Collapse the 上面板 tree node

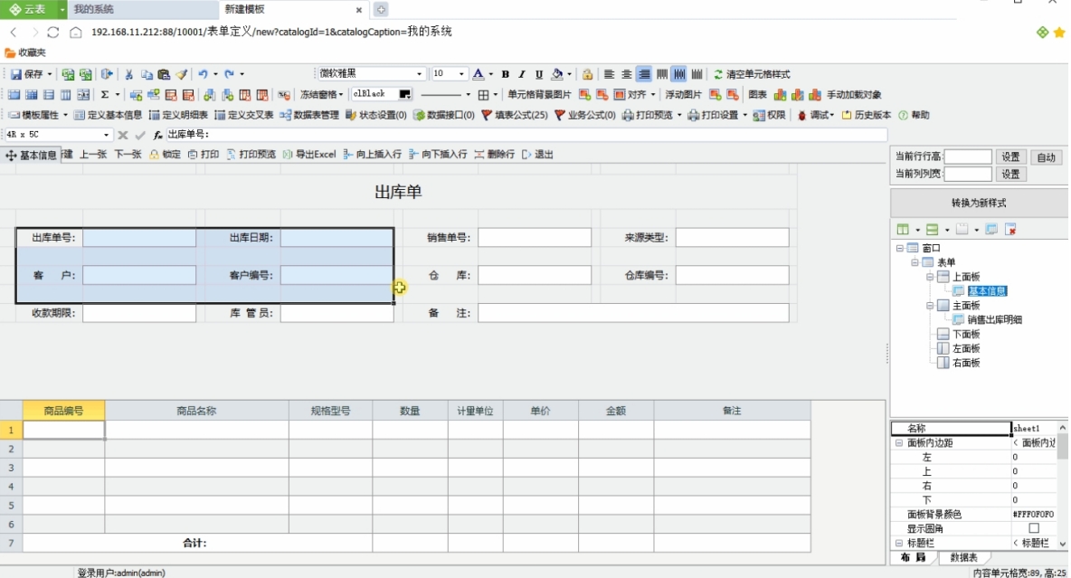tap(930, 277)
